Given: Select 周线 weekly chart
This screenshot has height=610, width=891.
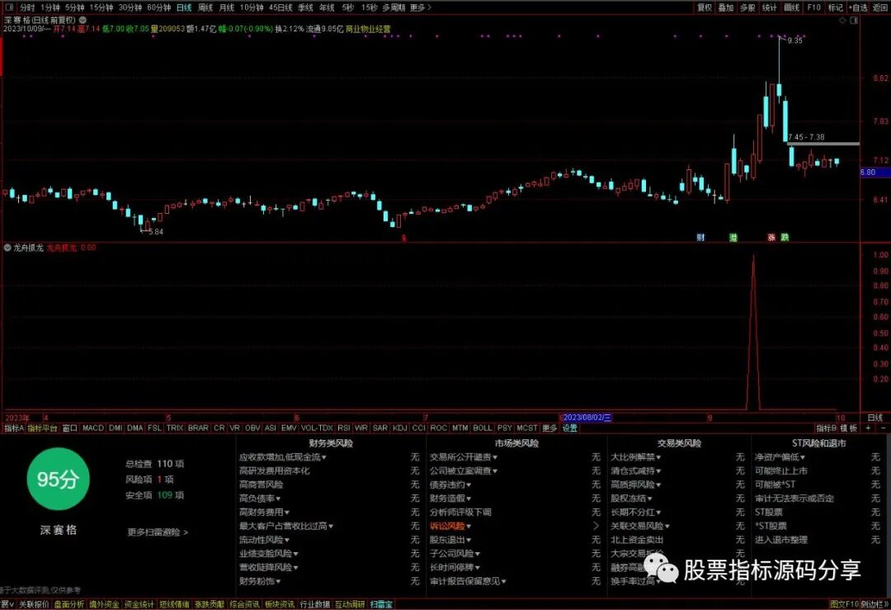Looking at the screenshot, I should [205, 7].
